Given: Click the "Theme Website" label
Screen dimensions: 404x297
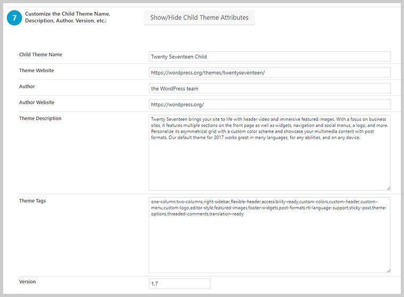Looking at the screenshot, I should click(x=36, y=71).
